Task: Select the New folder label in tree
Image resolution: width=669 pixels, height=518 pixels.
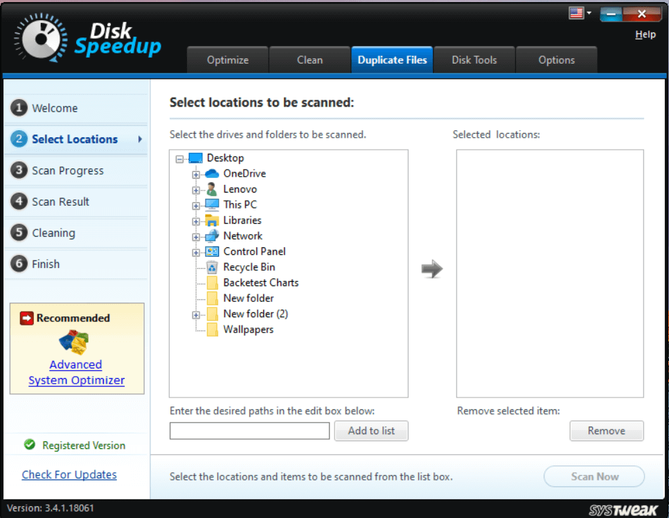Action: pyautogui.click(x=249, y=298)
